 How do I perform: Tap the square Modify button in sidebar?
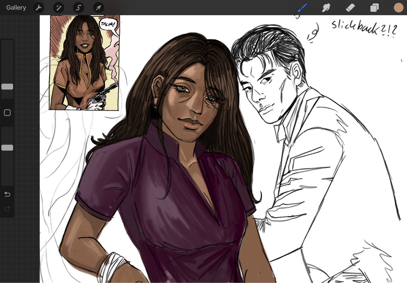point(7,113)
